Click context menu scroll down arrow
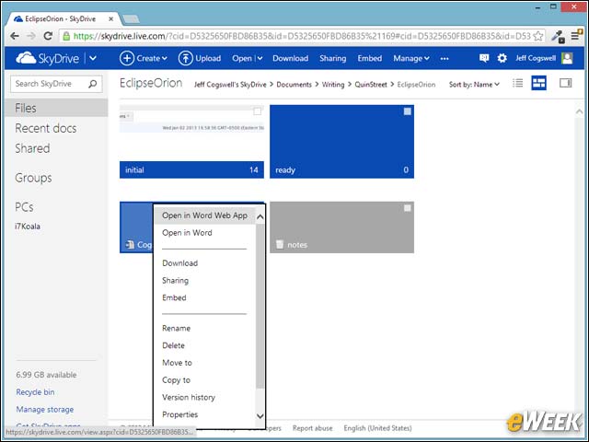Image resolution: width=589 pixels, height=442 pixels. click(260, 415)
